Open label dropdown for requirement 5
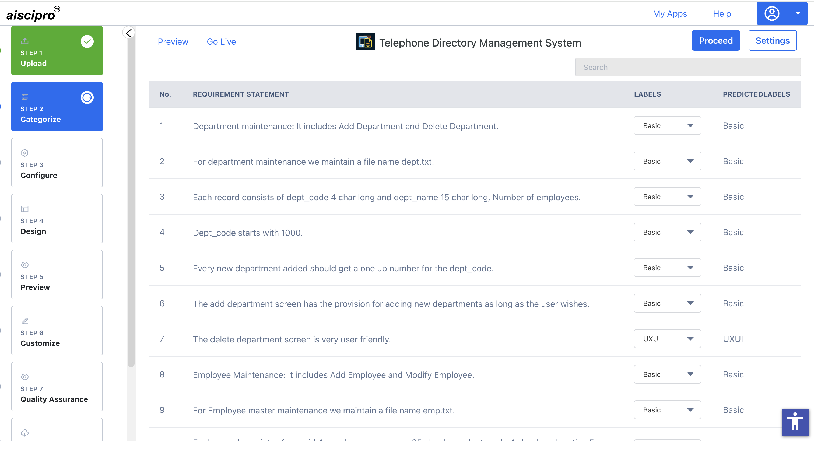 (667, 268)
